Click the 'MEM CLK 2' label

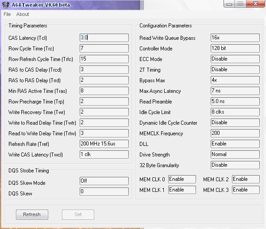click(216, 179)
